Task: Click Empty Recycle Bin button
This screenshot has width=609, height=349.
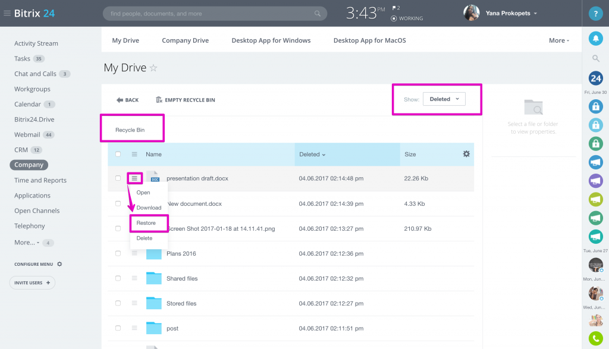Action: (186, 100)
